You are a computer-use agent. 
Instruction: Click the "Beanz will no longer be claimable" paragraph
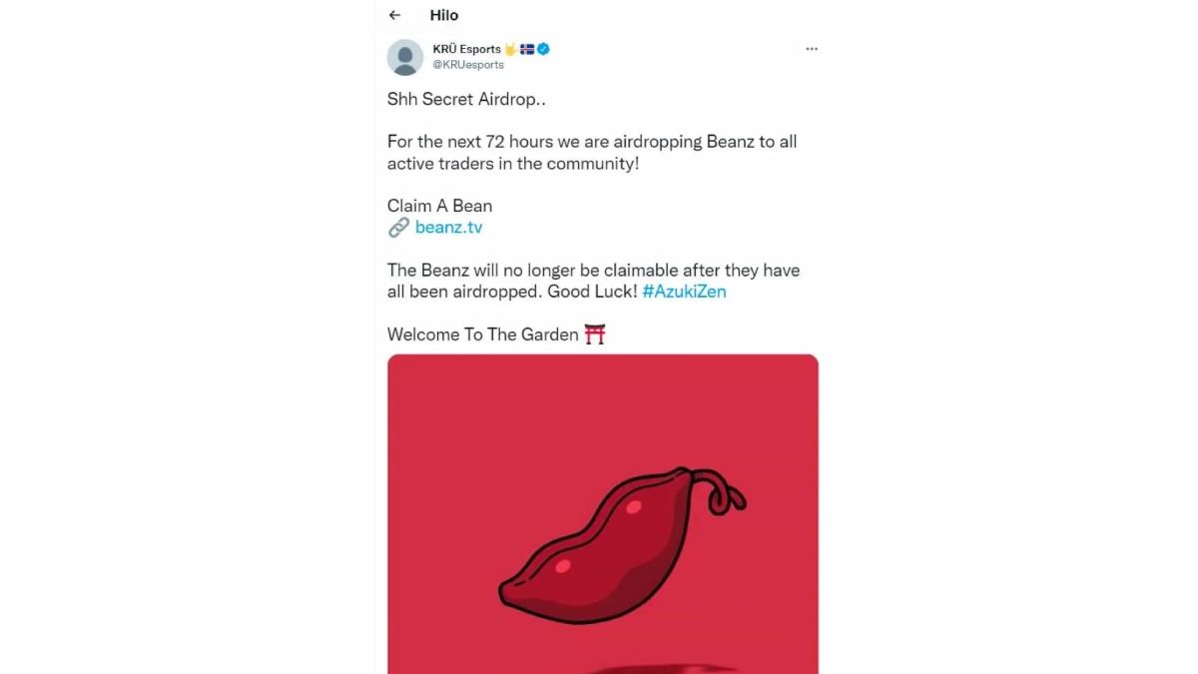pyautogui.click(x=593, y=281)
